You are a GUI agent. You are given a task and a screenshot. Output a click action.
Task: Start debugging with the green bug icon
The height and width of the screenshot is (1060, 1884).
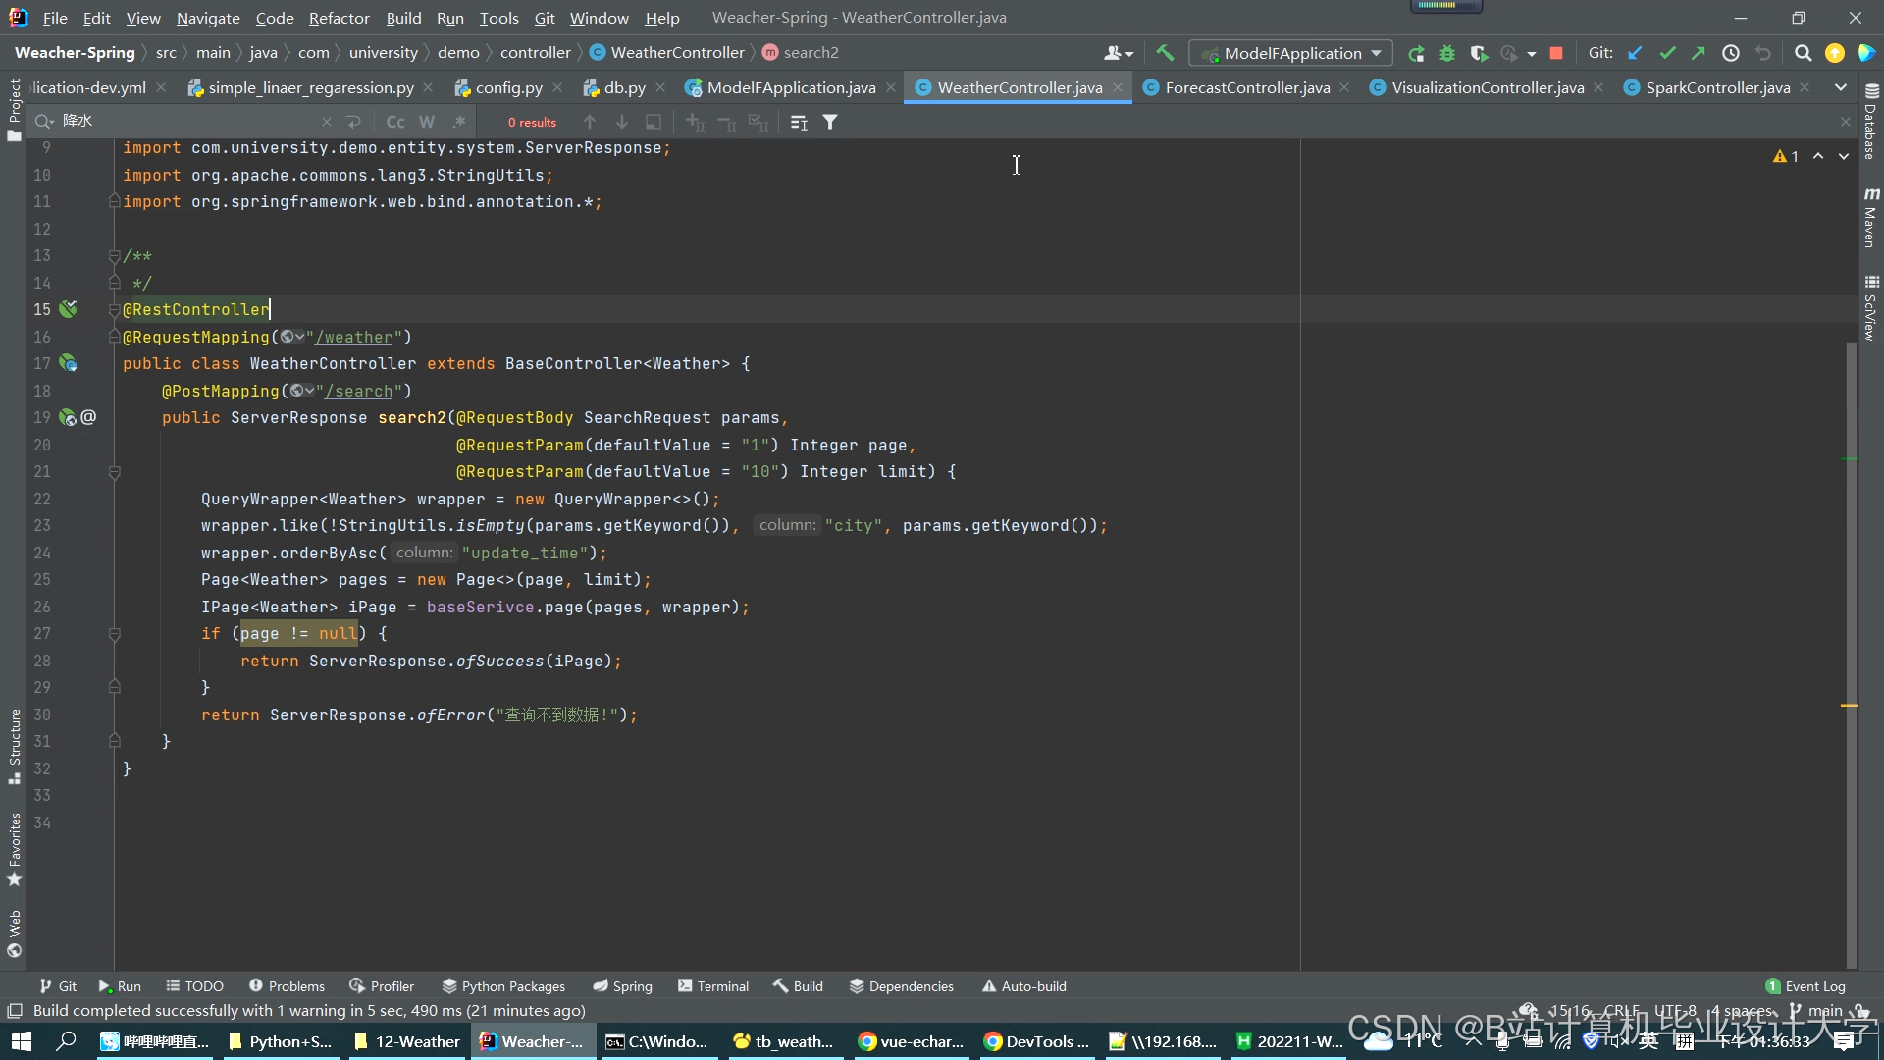(x=1447, y=53)
